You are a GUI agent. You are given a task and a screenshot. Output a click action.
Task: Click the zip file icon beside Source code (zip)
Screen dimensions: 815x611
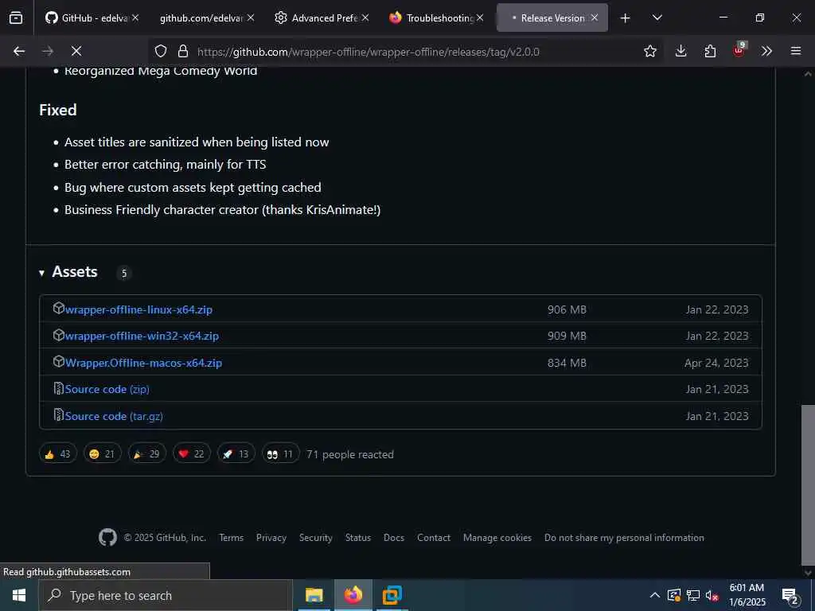pyautogui.click(x=59, y=388)
